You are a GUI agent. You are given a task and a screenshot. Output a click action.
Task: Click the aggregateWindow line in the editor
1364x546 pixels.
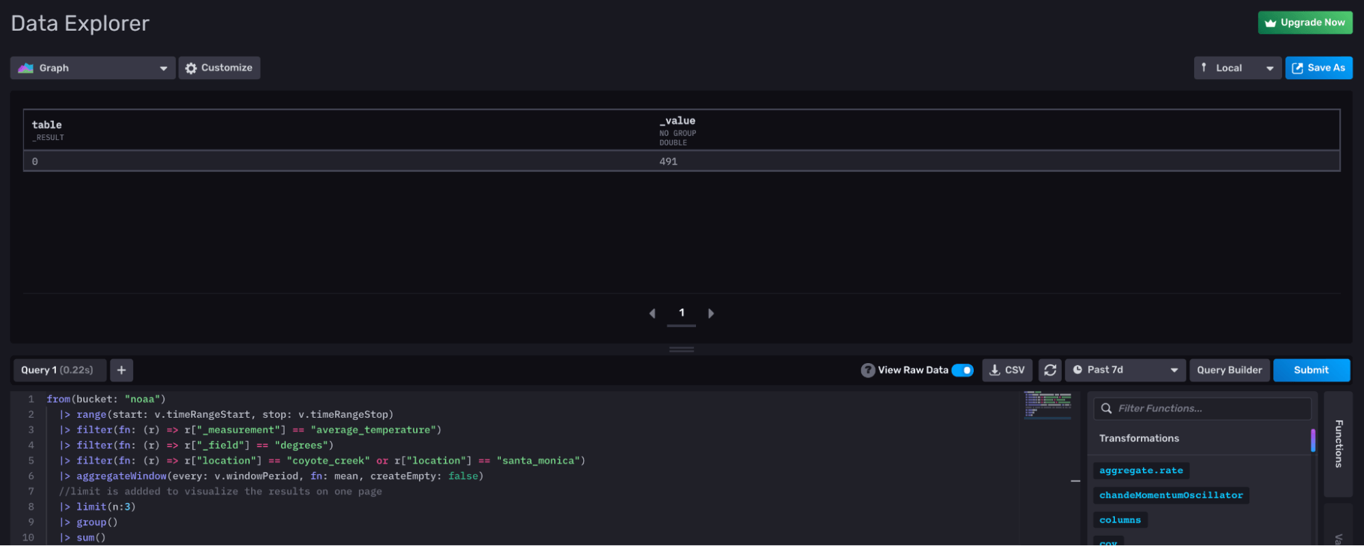click(x=271, y=476)
